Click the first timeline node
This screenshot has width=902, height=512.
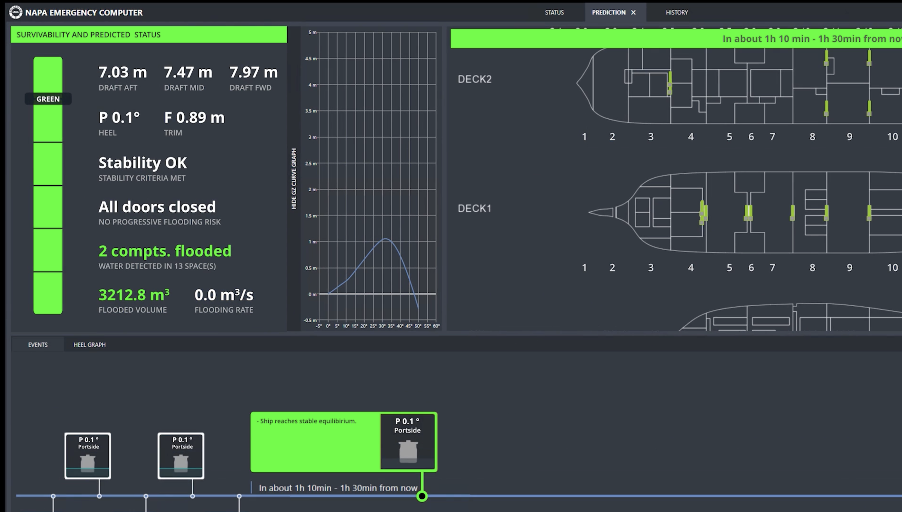click(53, 496)
